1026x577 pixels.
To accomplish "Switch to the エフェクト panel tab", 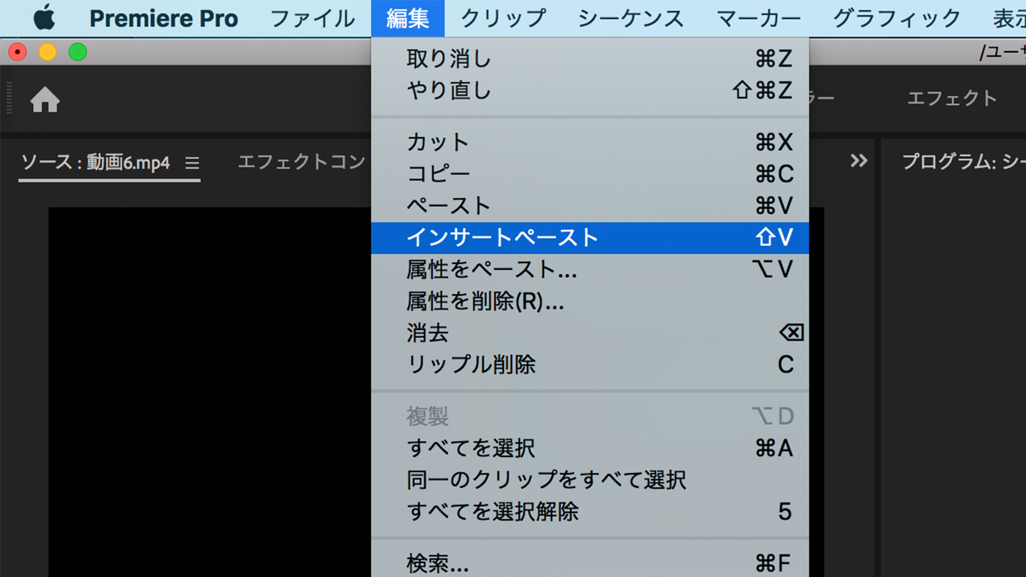I will [952, 98].
